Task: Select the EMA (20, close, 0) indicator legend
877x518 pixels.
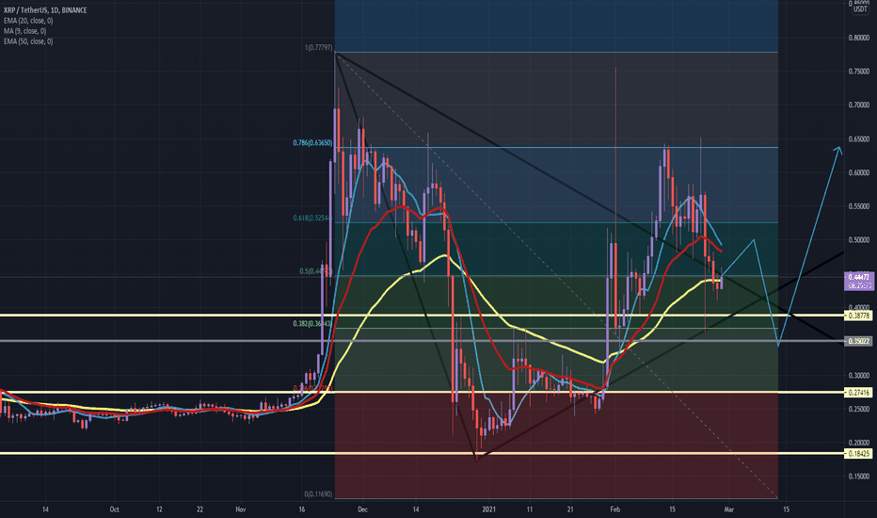Action: (x=28, y=21)
